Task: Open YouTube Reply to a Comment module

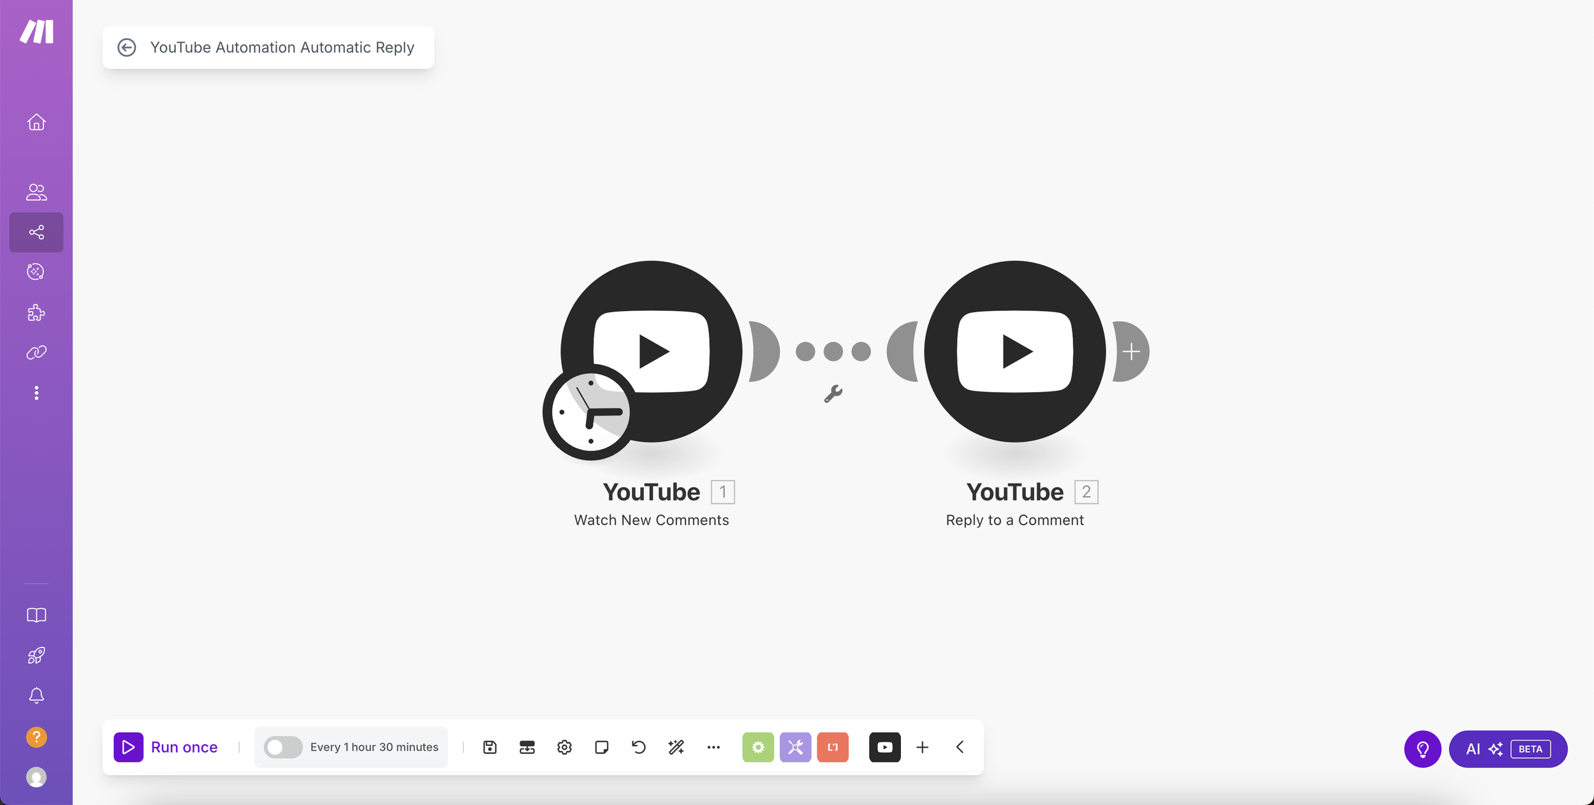Action: click(x=1015, y=351)
